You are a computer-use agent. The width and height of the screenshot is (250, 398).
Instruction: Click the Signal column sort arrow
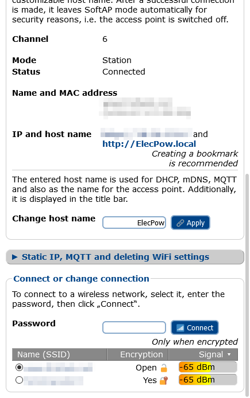tap(229, 354)
